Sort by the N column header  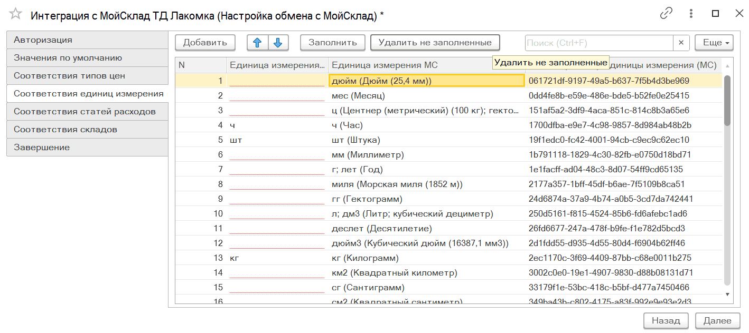(201, 65)
